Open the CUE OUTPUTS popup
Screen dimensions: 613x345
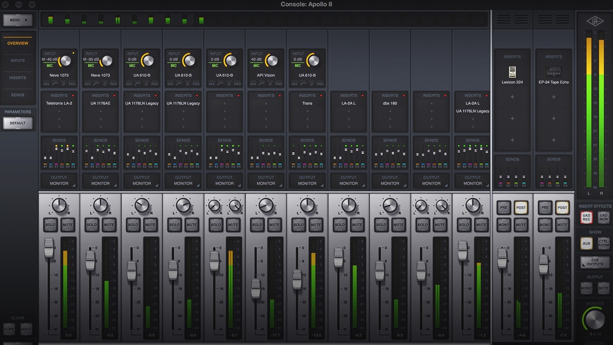click(595, 262)
